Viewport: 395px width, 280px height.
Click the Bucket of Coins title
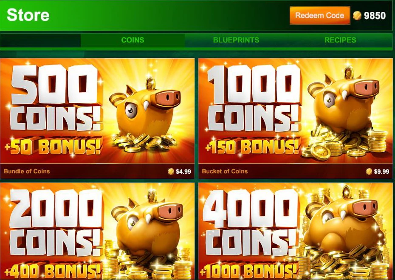pos(225,171)
